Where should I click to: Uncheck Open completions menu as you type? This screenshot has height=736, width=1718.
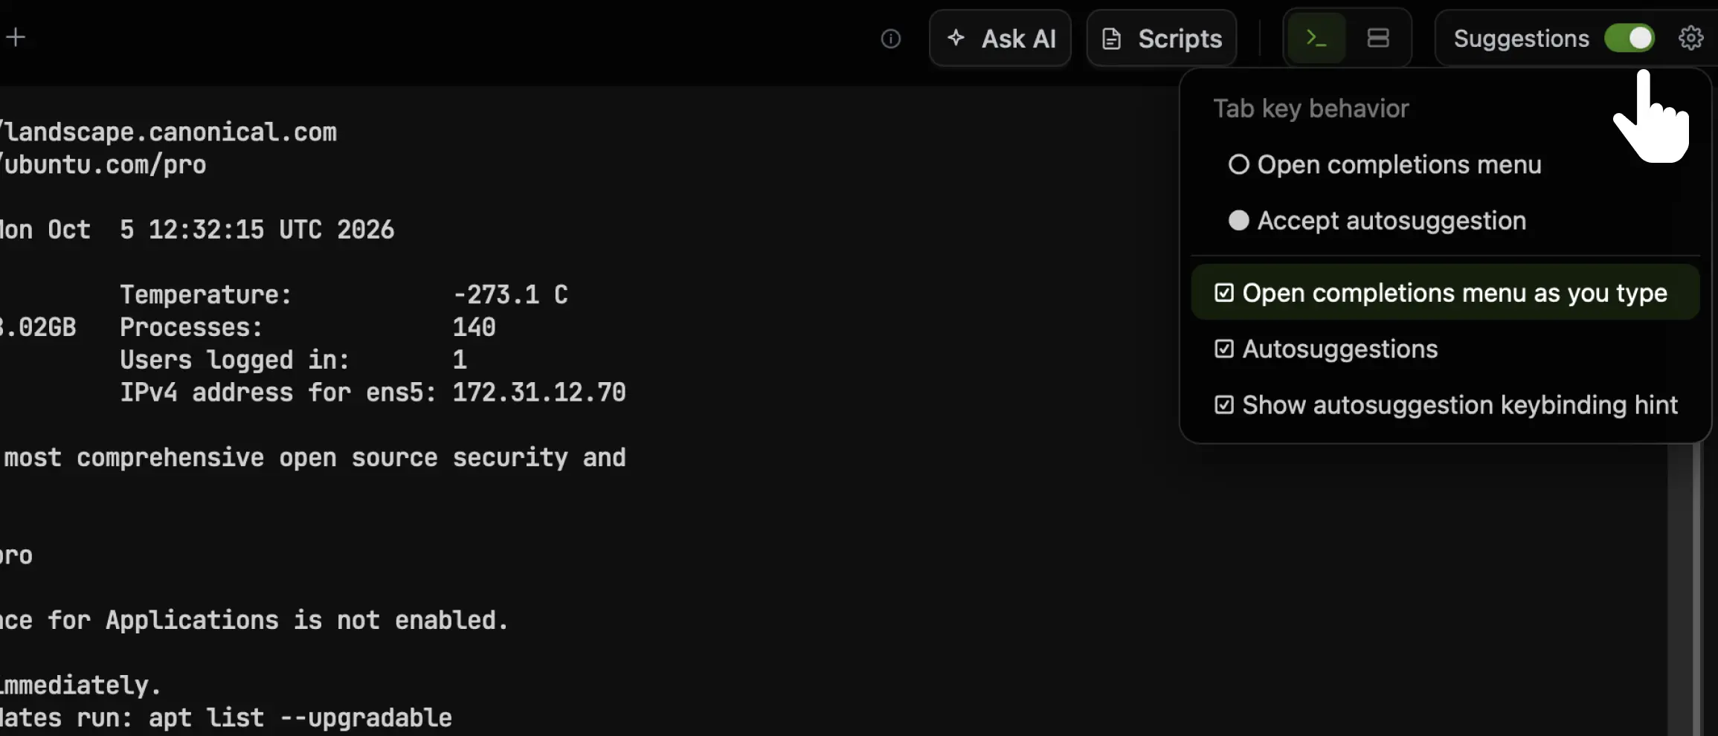pos(1445,293)
